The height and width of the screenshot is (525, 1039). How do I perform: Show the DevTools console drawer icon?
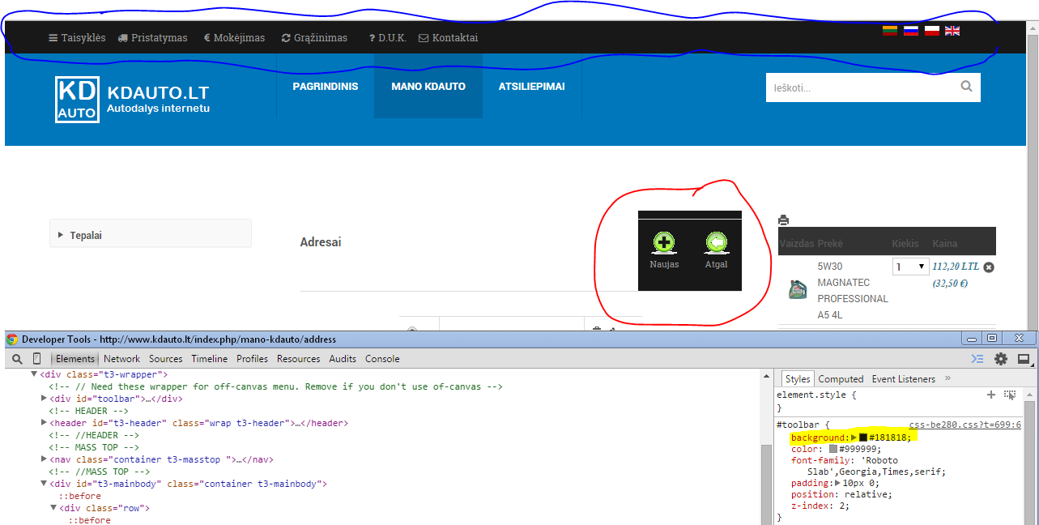tap(977, 359)
